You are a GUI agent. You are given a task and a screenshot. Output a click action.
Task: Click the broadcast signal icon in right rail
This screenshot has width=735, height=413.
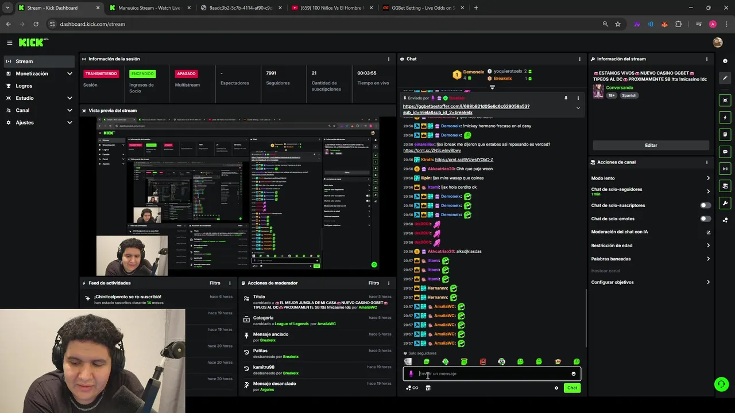tap(725, 169)
